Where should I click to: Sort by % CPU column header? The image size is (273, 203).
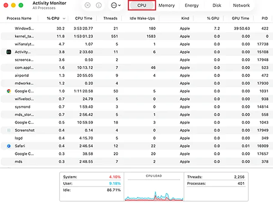pyautogui.click(x=53, y=18)
